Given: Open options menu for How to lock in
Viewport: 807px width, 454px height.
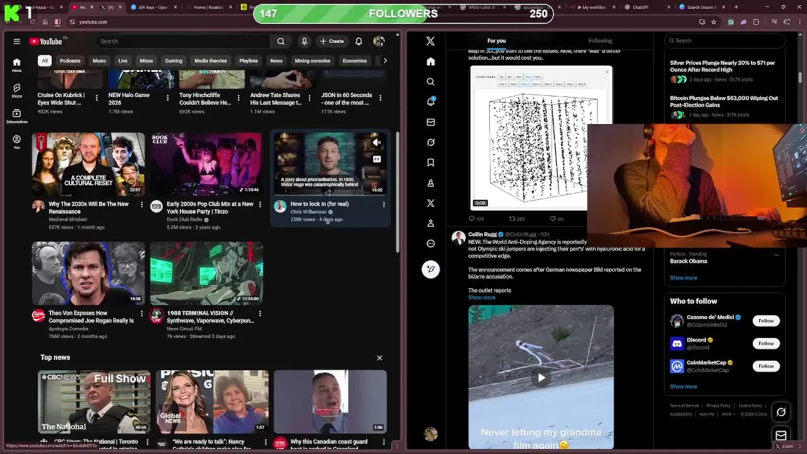Looking at the screenshot, I should pos(383,204).
